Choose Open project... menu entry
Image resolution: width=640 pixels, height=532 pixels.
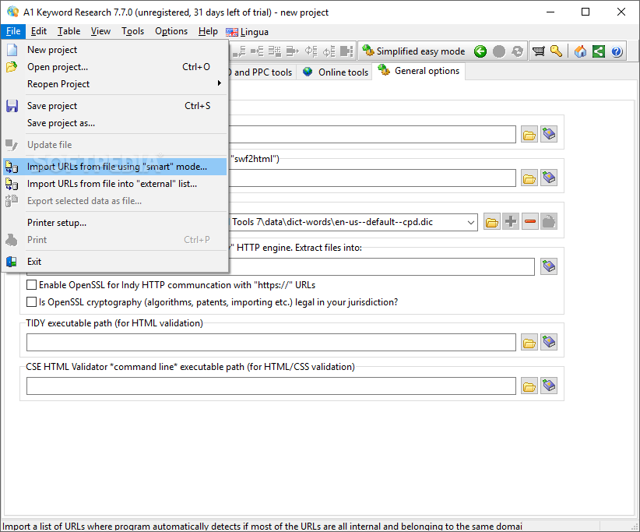pyautogui.click(x=116, y=67)
